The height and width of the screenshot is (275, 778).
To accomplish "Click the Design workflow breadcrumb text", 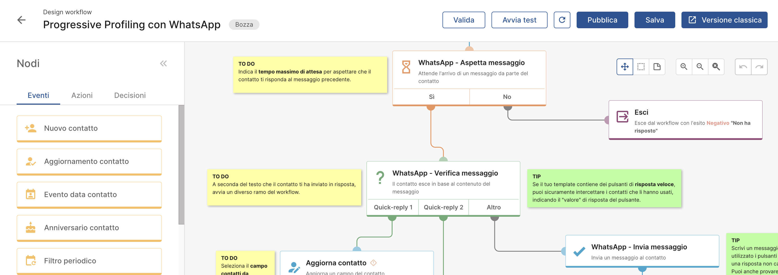I will [67, 12].
